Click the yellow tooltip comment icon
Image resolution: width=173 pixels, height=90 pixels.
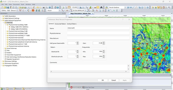98,7
